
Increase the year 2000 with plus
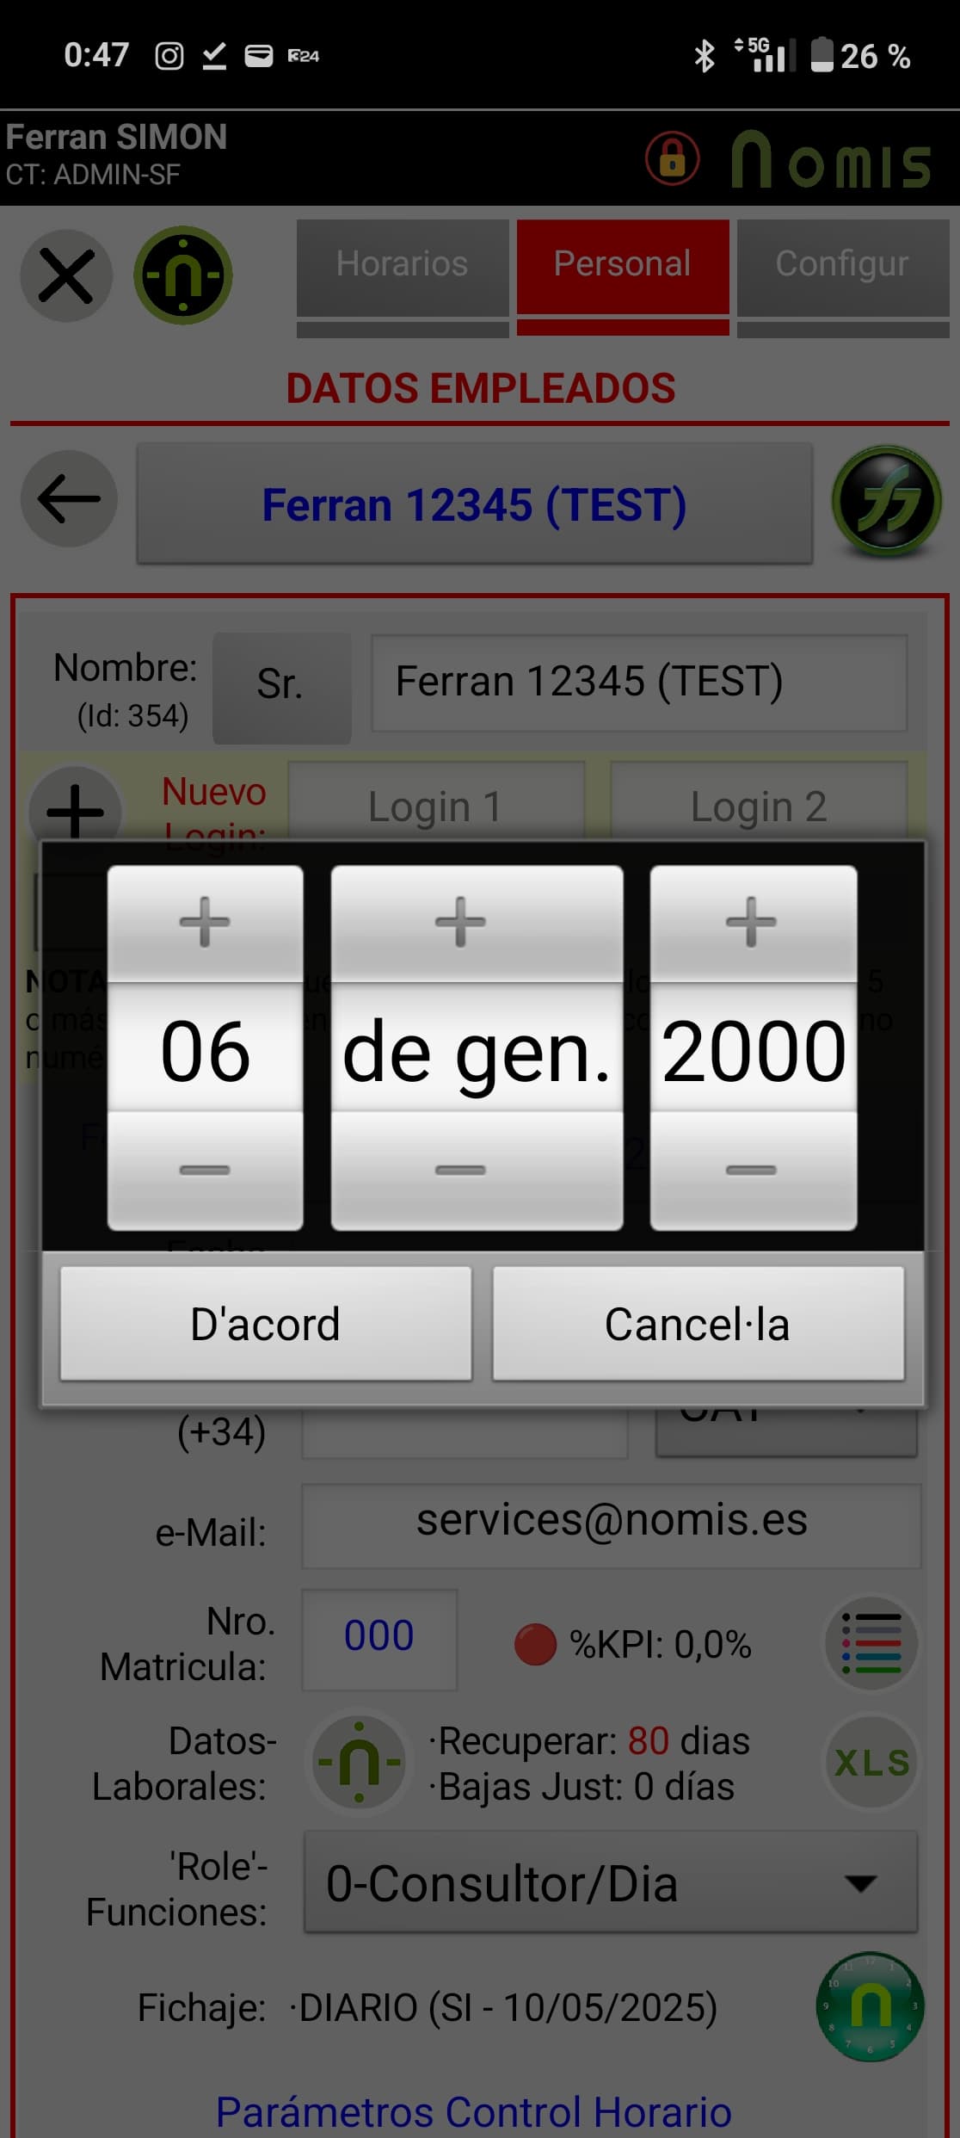[753, 923]
